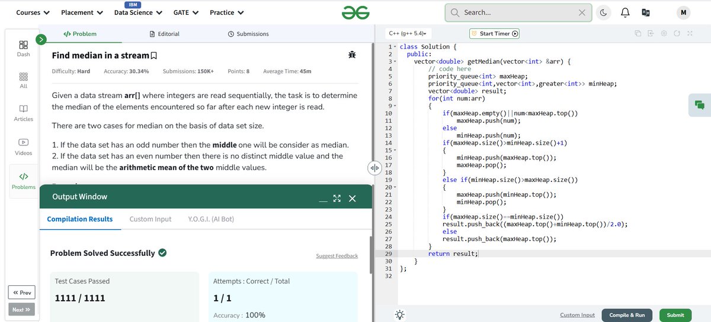This screenshot has height=322, width=711.
Task: Open the Placement dropdown menu
Action: pyautogui.click(x=82, y=12)
